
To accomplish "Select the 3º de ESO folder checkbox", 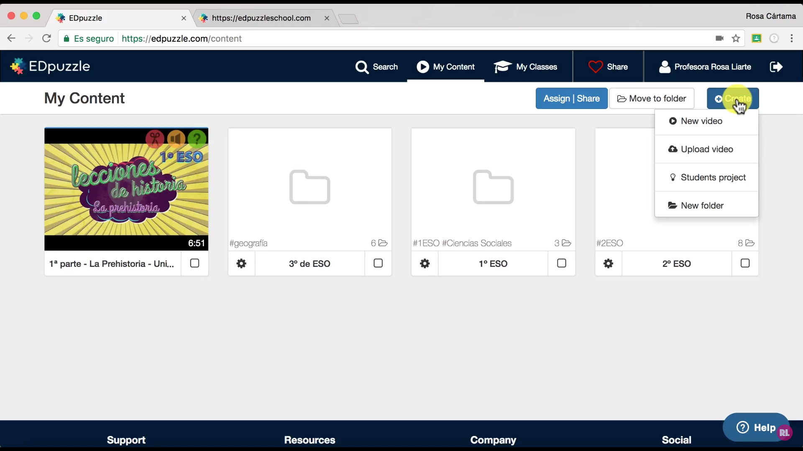I will pos(378,263).
